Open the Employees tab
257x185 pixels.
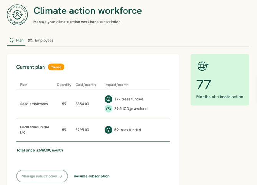(41, 41)
